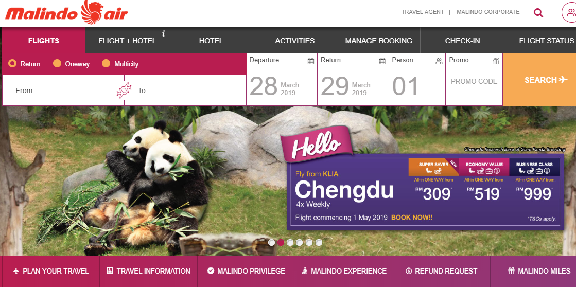Switch to the Manage Booking tab

pos(378,40)
